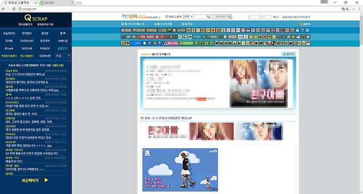Viewport: 363px width, 194px height.
Task: Click the PASS login input field
Action: click(265, 17)
